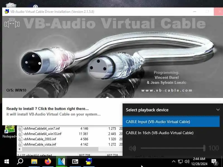Click the network icon in the system tray
Viewport: 223px width, 167px height.
point(180,161)
